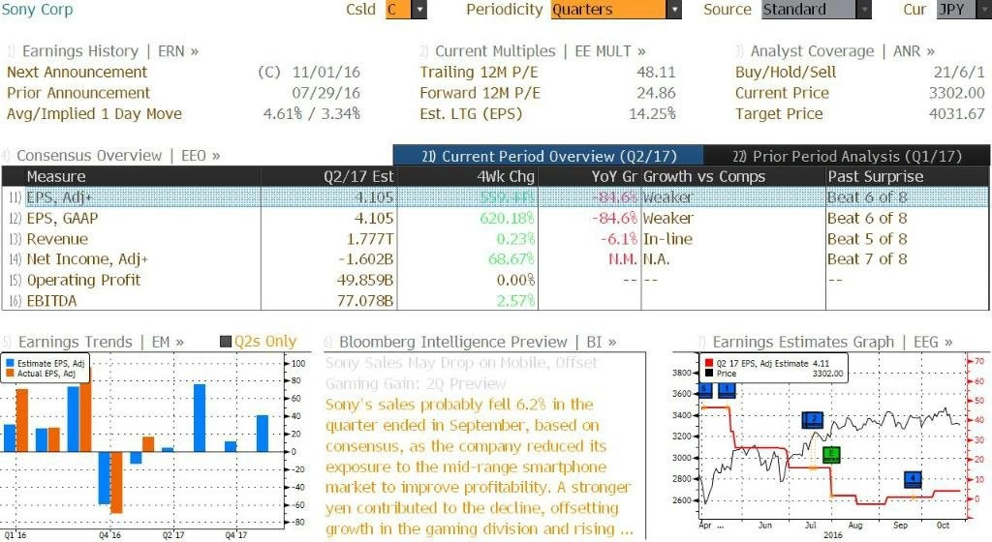
Task: Click orange Actual EPS legend square
Action: tap(10, 374)
